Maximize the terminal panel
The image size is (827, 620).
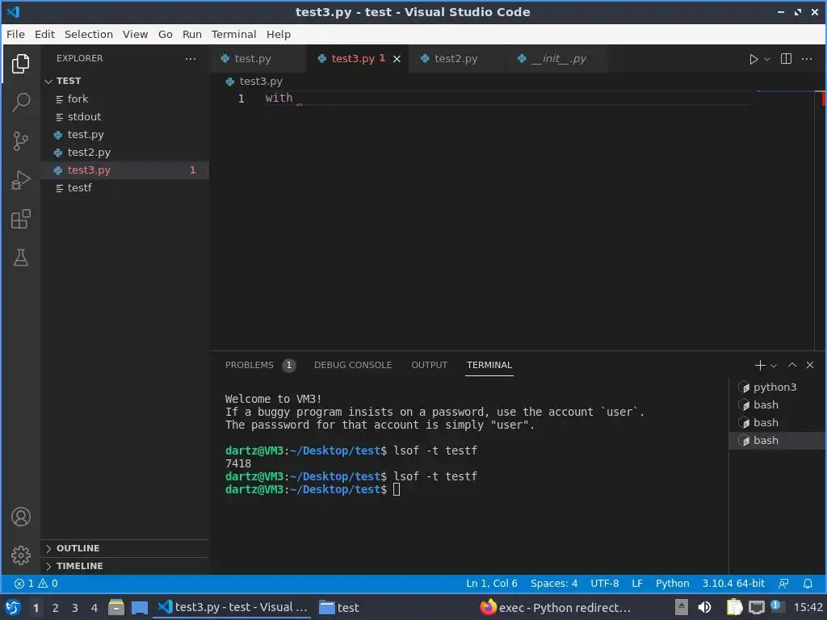(792, 365)
